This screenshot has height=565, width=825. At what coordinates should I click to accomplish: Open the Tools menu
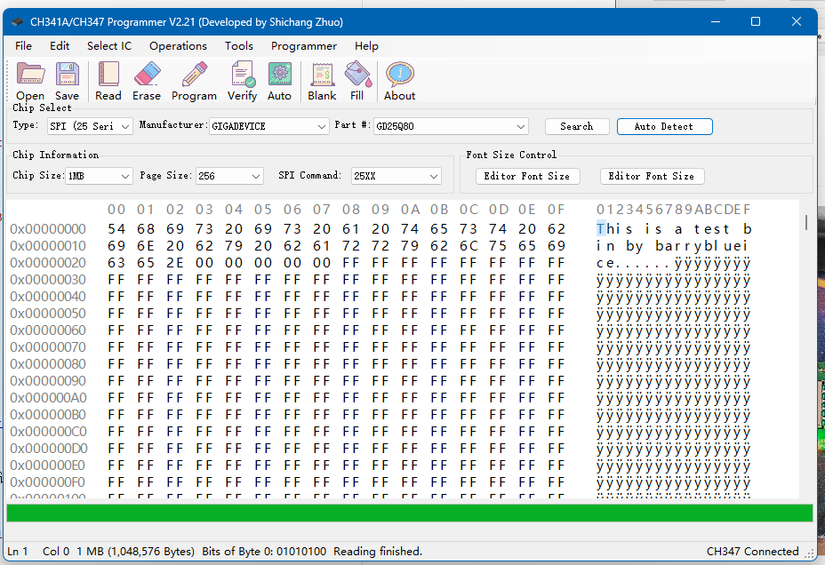(x=239, y=46)
